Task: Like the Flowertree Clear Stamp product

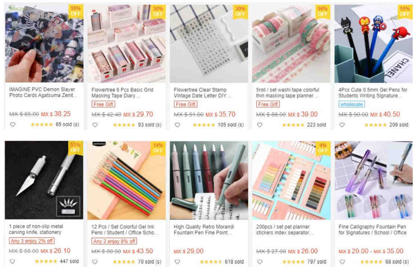Action: (177, 125)
